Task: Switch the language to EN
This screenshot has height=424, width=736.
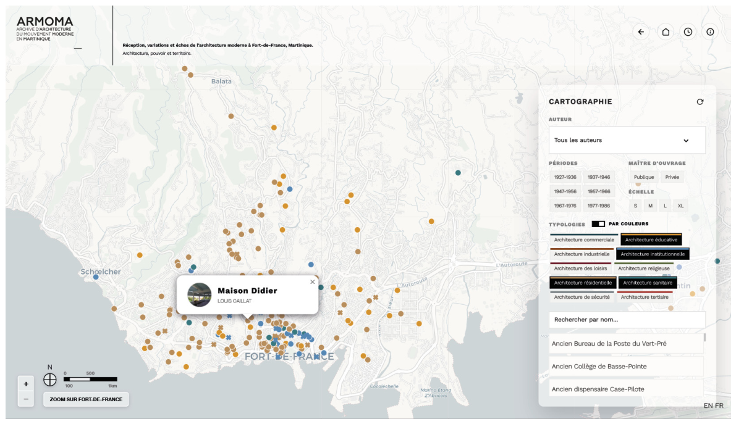Action: pos(708,405)
